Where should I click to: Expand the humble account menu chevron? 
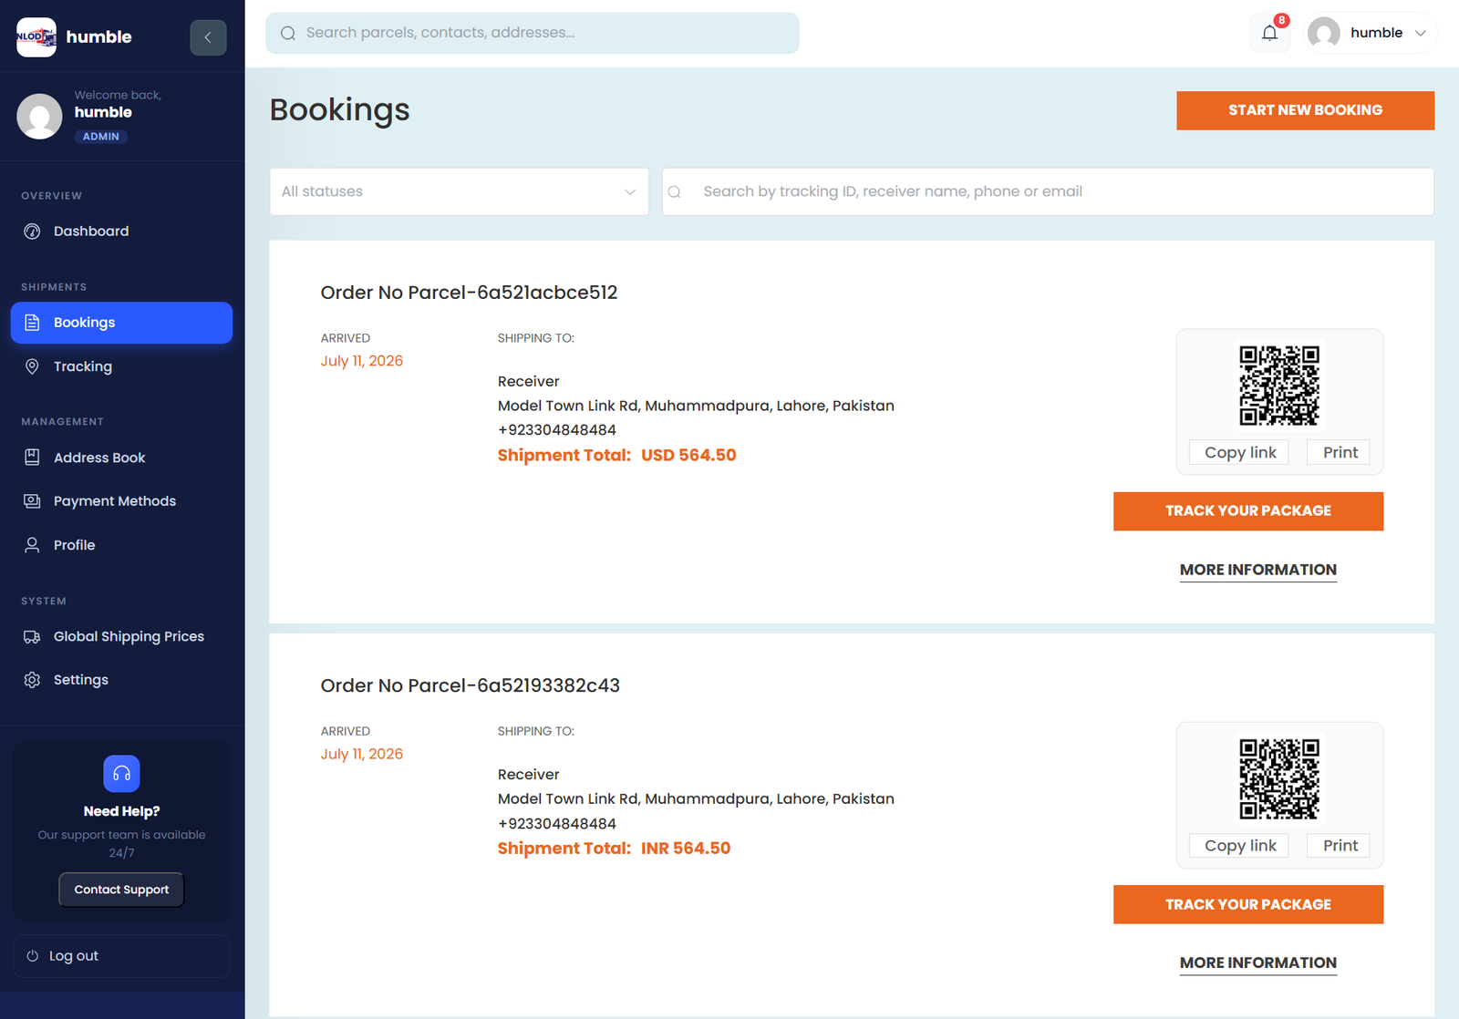point(1420,33)
